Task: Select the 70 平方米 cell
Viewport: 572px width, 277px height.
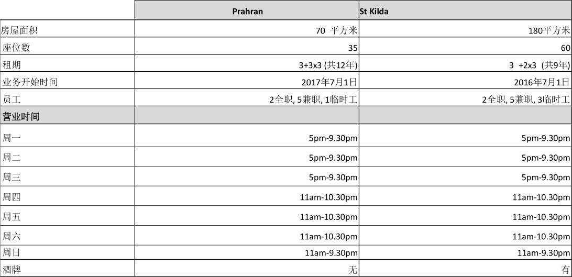Action: [336, 30]
